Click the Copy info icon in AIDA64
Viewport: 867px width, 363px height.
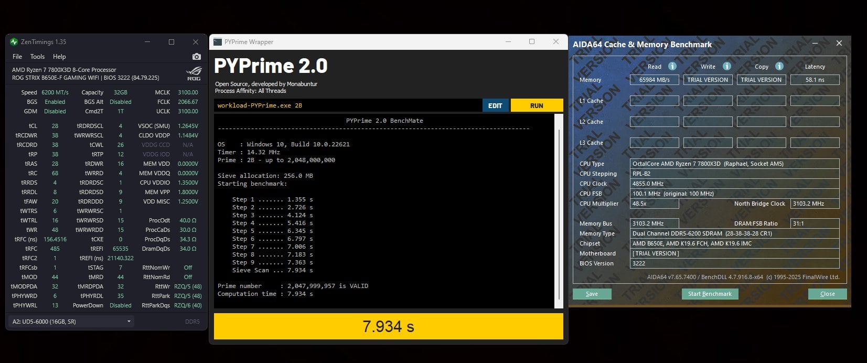[x=779, y=66]
